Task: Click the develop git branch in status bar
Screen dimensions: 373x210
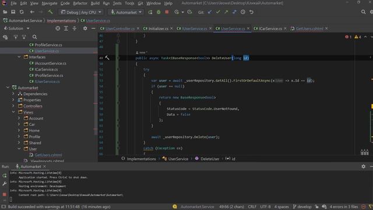Action: (302, 206)
